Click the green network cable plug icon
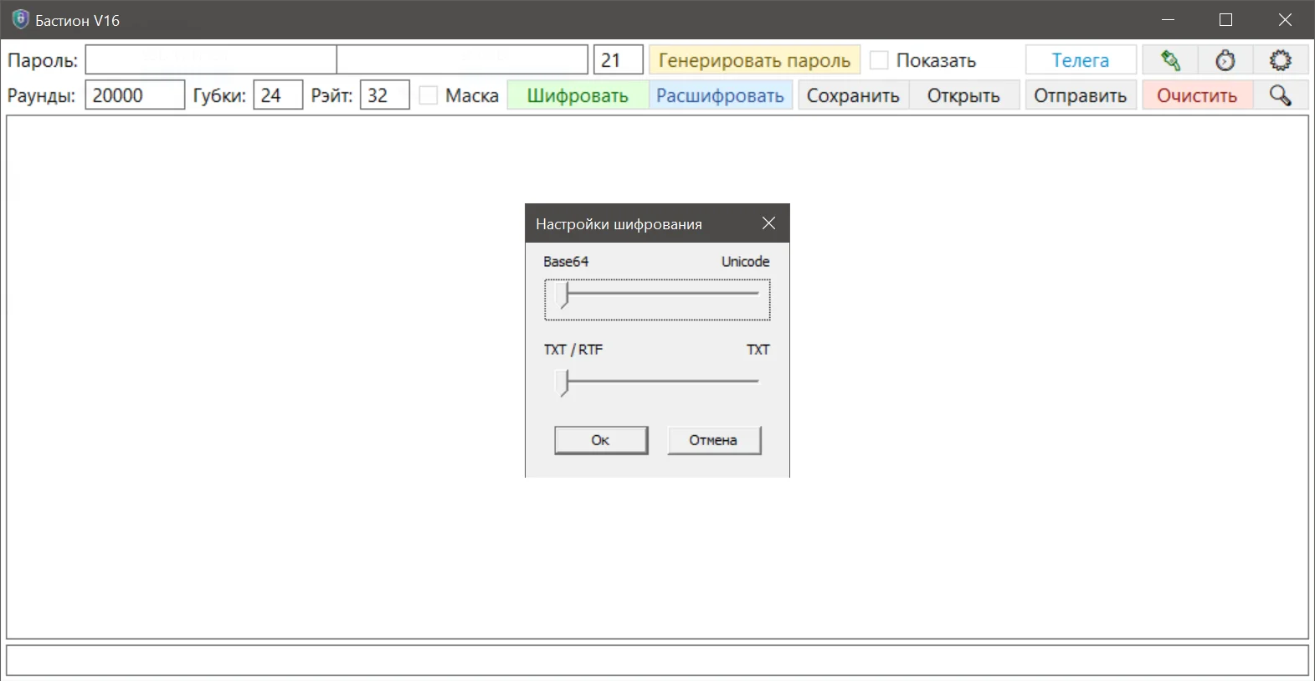The image size is (1315, 681). click(1170, 60)
